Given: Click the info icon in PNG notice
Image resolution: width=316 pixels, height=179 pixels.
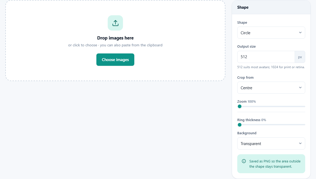Looking at the screenshot, I should click(x=244, y=161).
